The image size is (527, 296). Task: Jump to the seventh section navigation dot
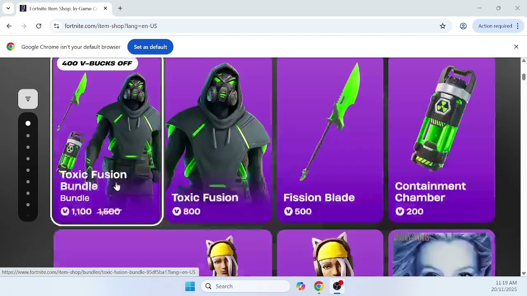[x=28, y=193]
